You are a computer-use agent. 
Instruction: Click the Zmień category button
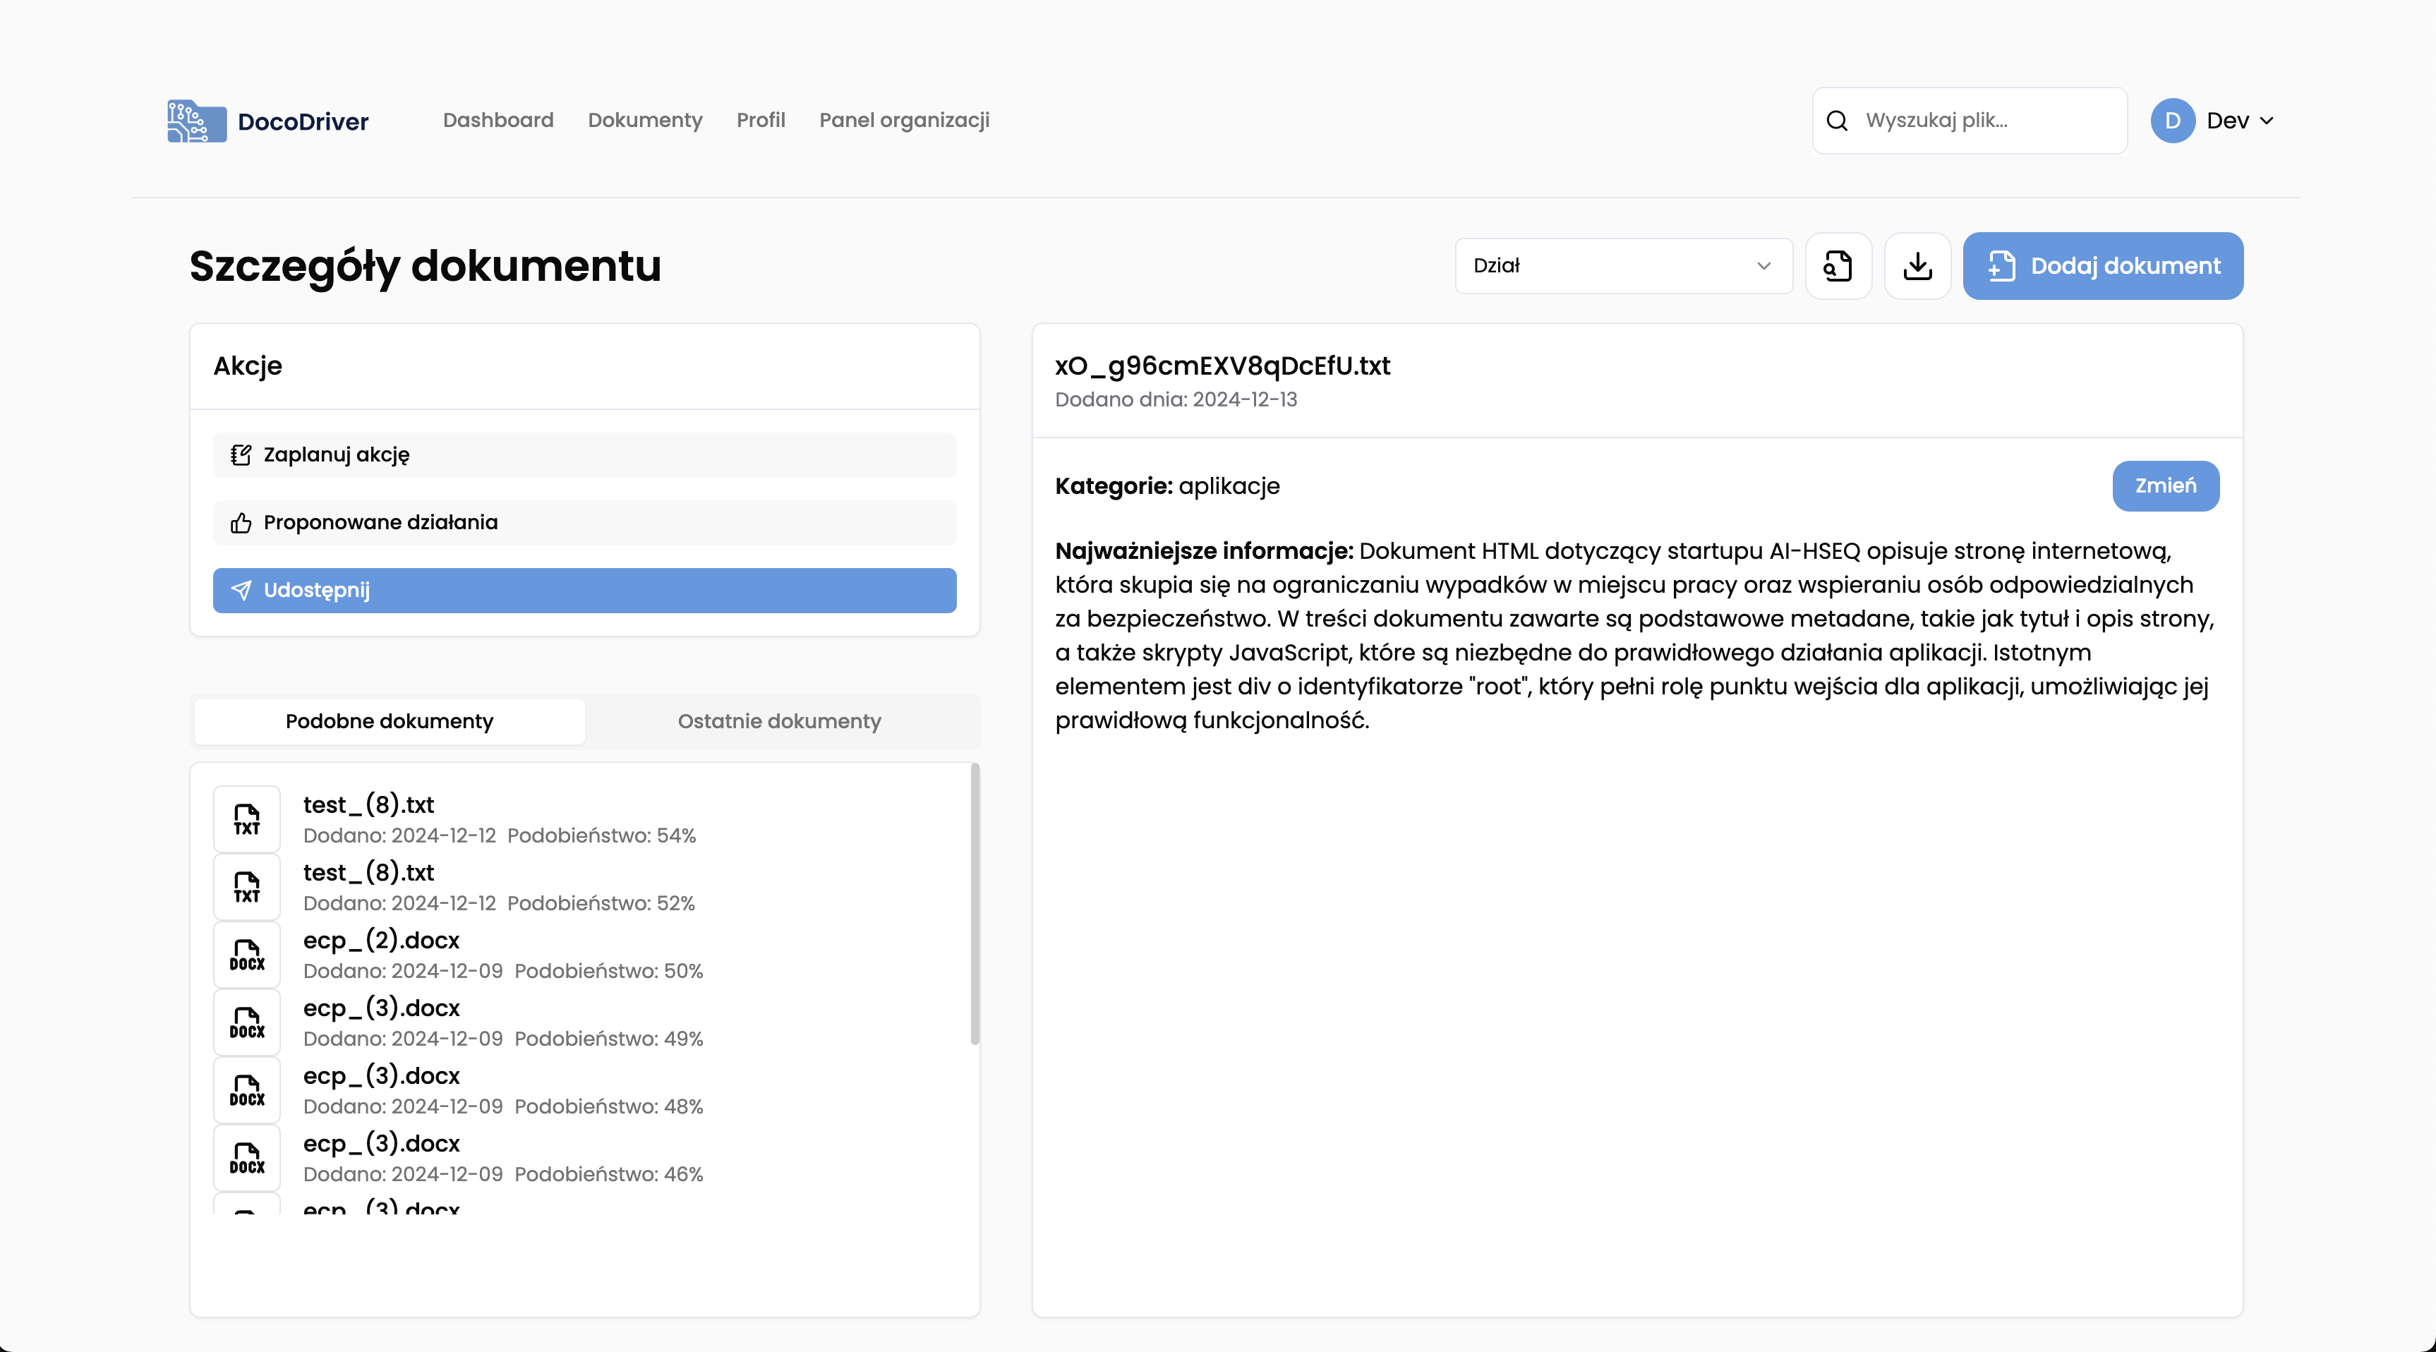(2166, 486)
